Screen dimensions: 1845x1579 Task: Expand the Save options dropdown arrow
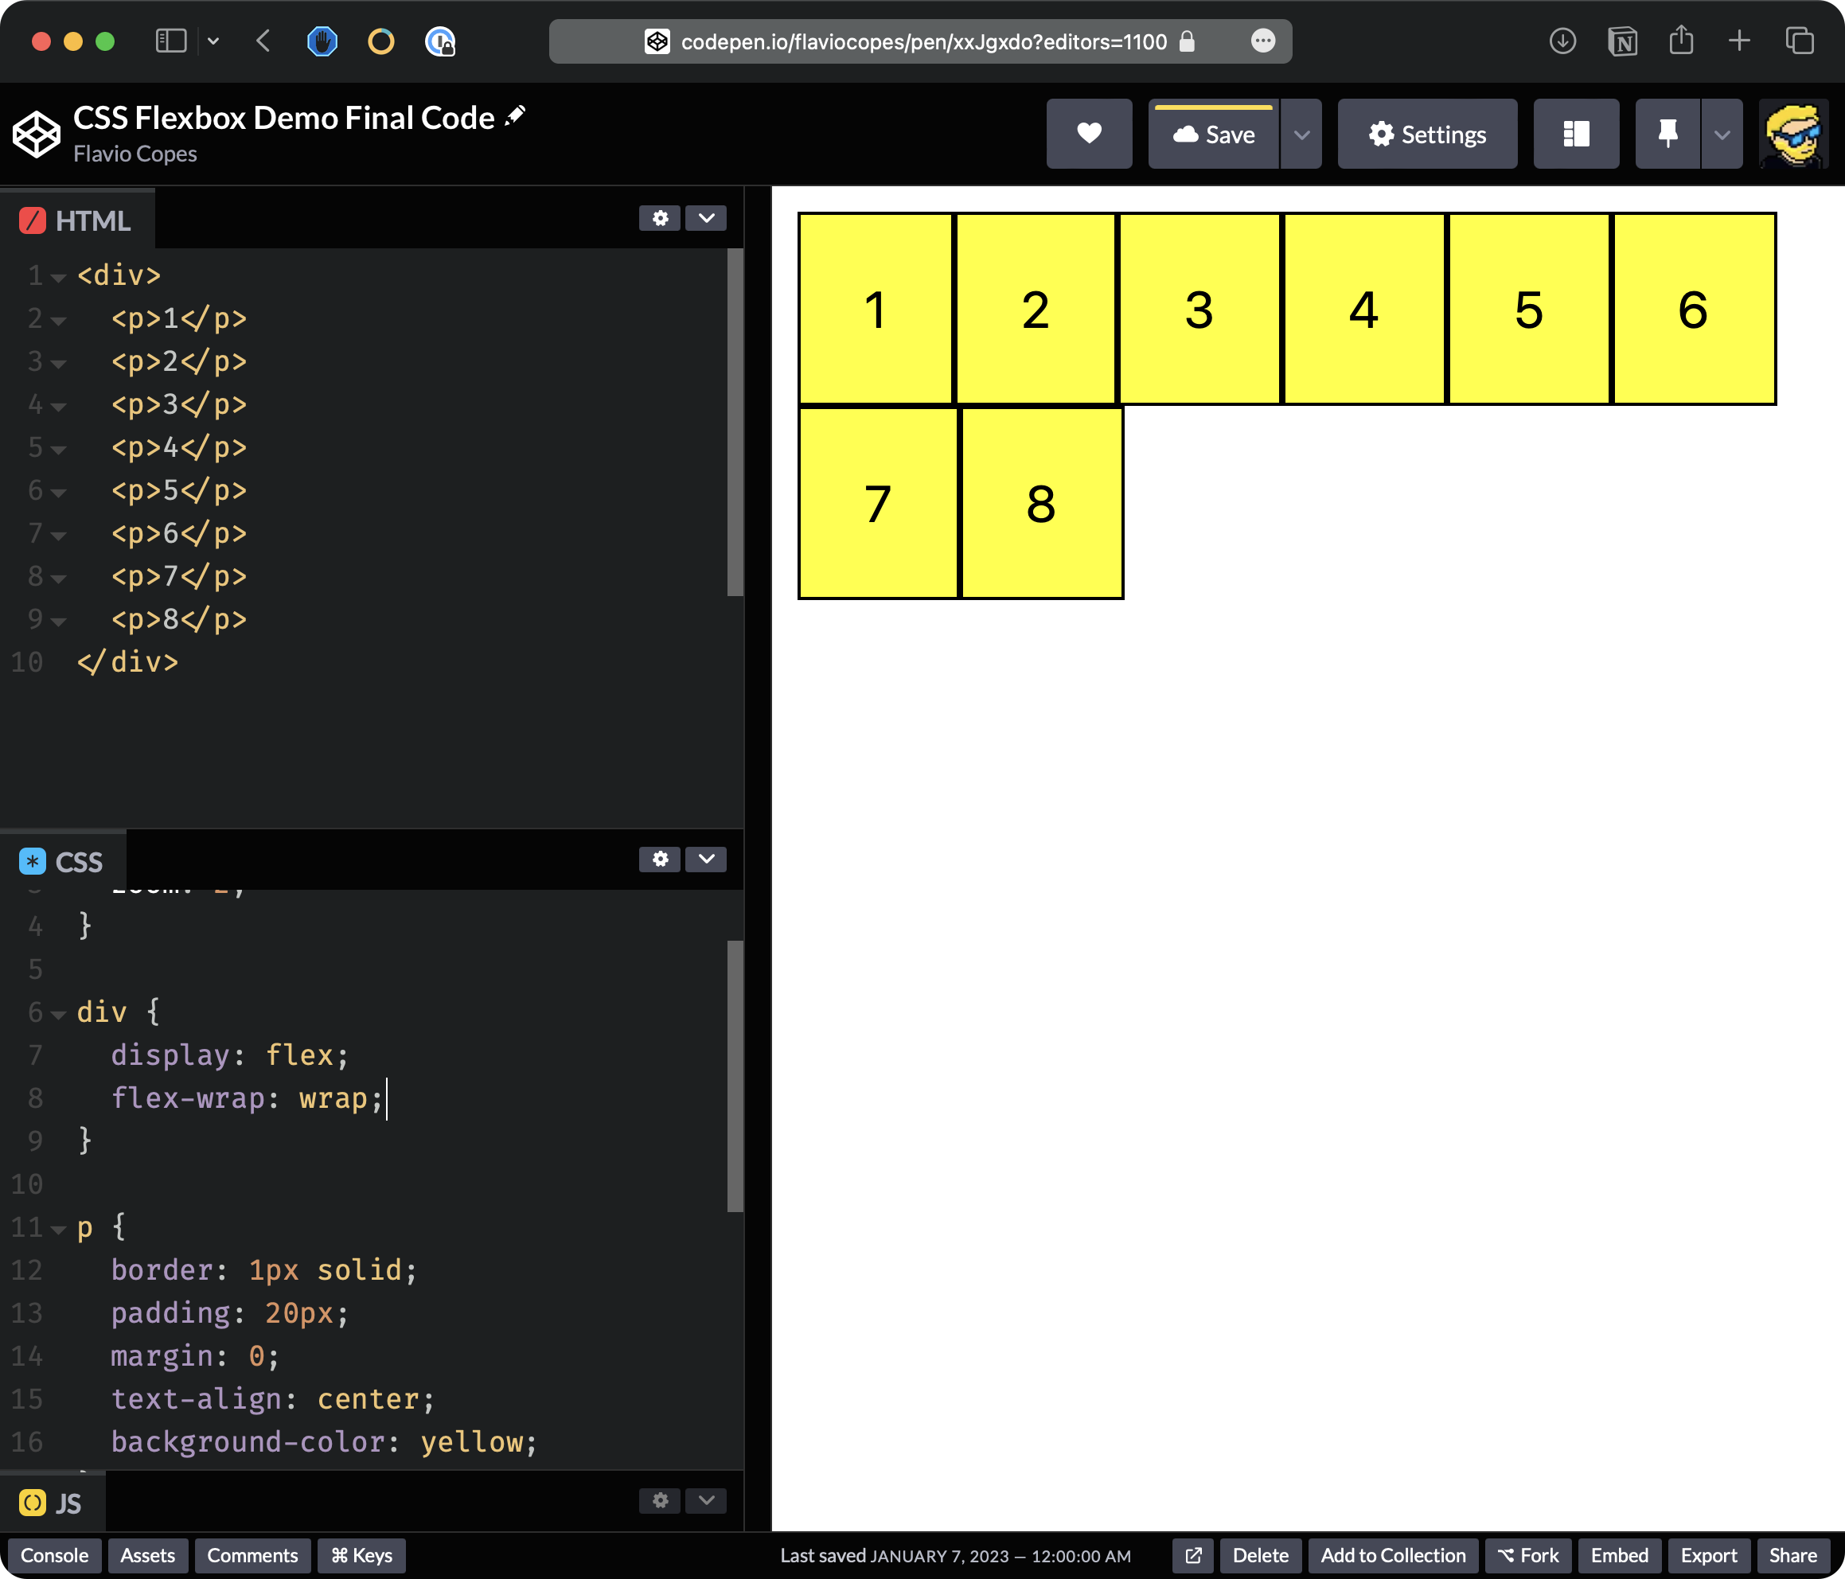coord(1301,135)
